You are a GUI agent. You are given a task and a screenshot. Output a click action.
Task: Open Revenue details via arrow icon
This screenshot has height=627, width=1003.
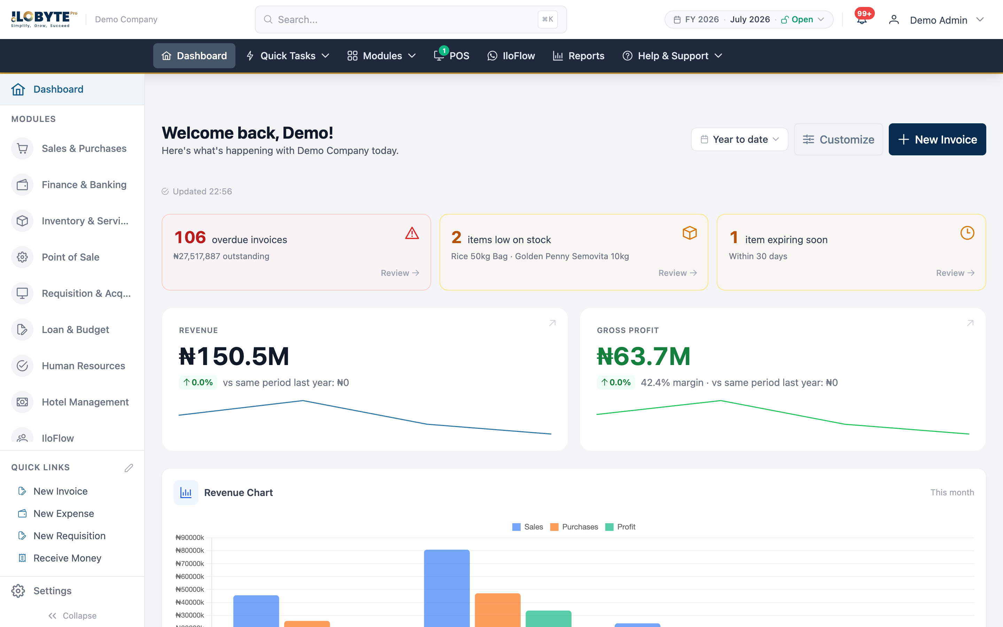pos(552,323)
